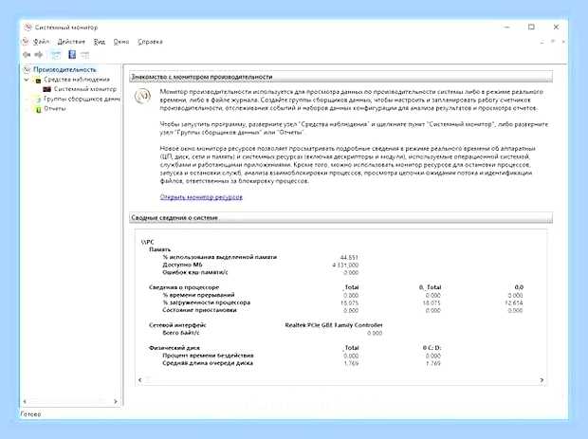Click the Память section label
The height and width of the screenshot is (439, 588).
click(159, 249)
